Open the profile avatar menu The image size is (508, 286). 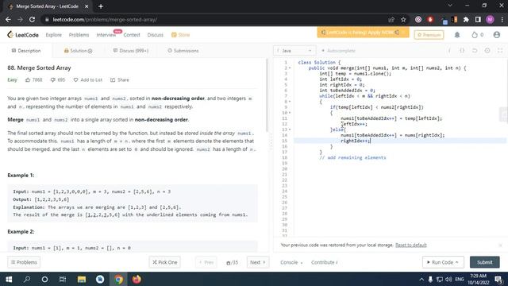496,35
